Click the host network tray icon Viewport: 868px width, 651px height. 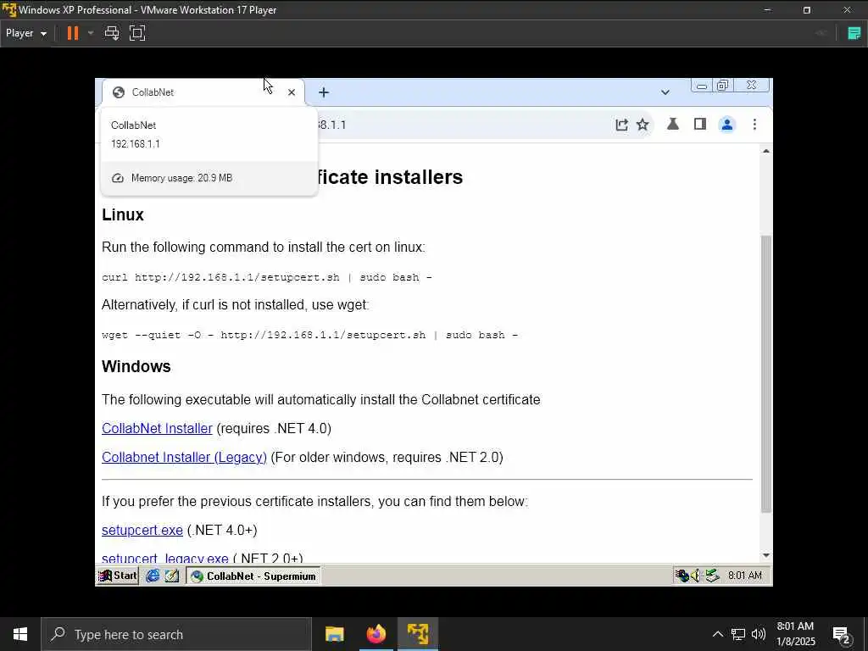click(738, 634)
